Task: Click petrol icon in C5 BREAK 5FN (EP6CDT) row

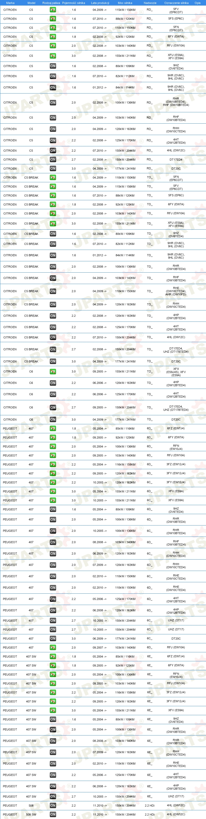Action: [x=53, y=178]
